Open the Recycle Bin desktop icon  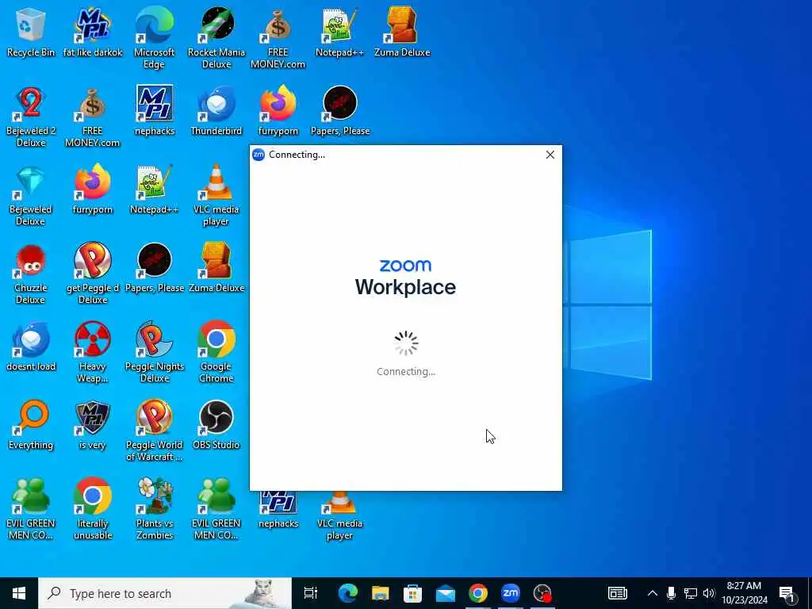[x=31, y=32]
